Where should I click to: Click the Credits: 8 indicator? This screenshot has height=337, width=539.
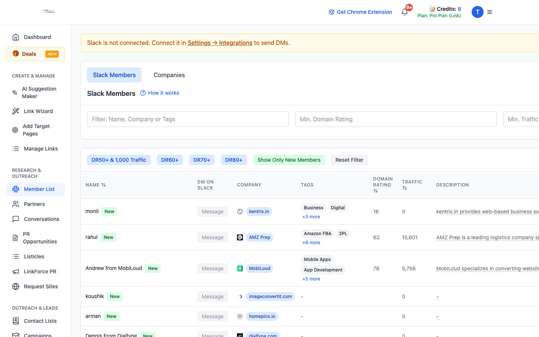pos(445,9)
